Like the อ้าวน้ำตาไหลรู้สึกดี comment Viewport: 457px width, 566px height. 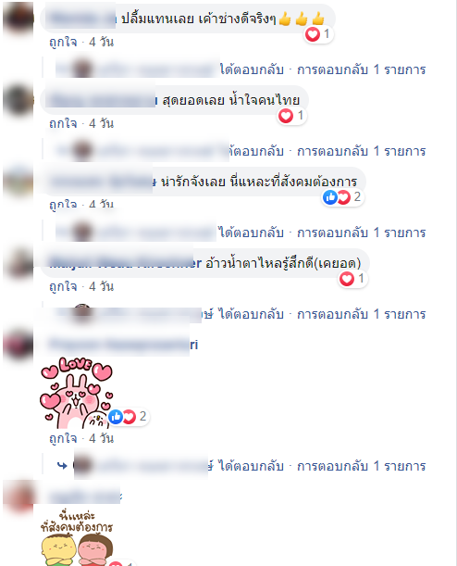click(63, 287)
